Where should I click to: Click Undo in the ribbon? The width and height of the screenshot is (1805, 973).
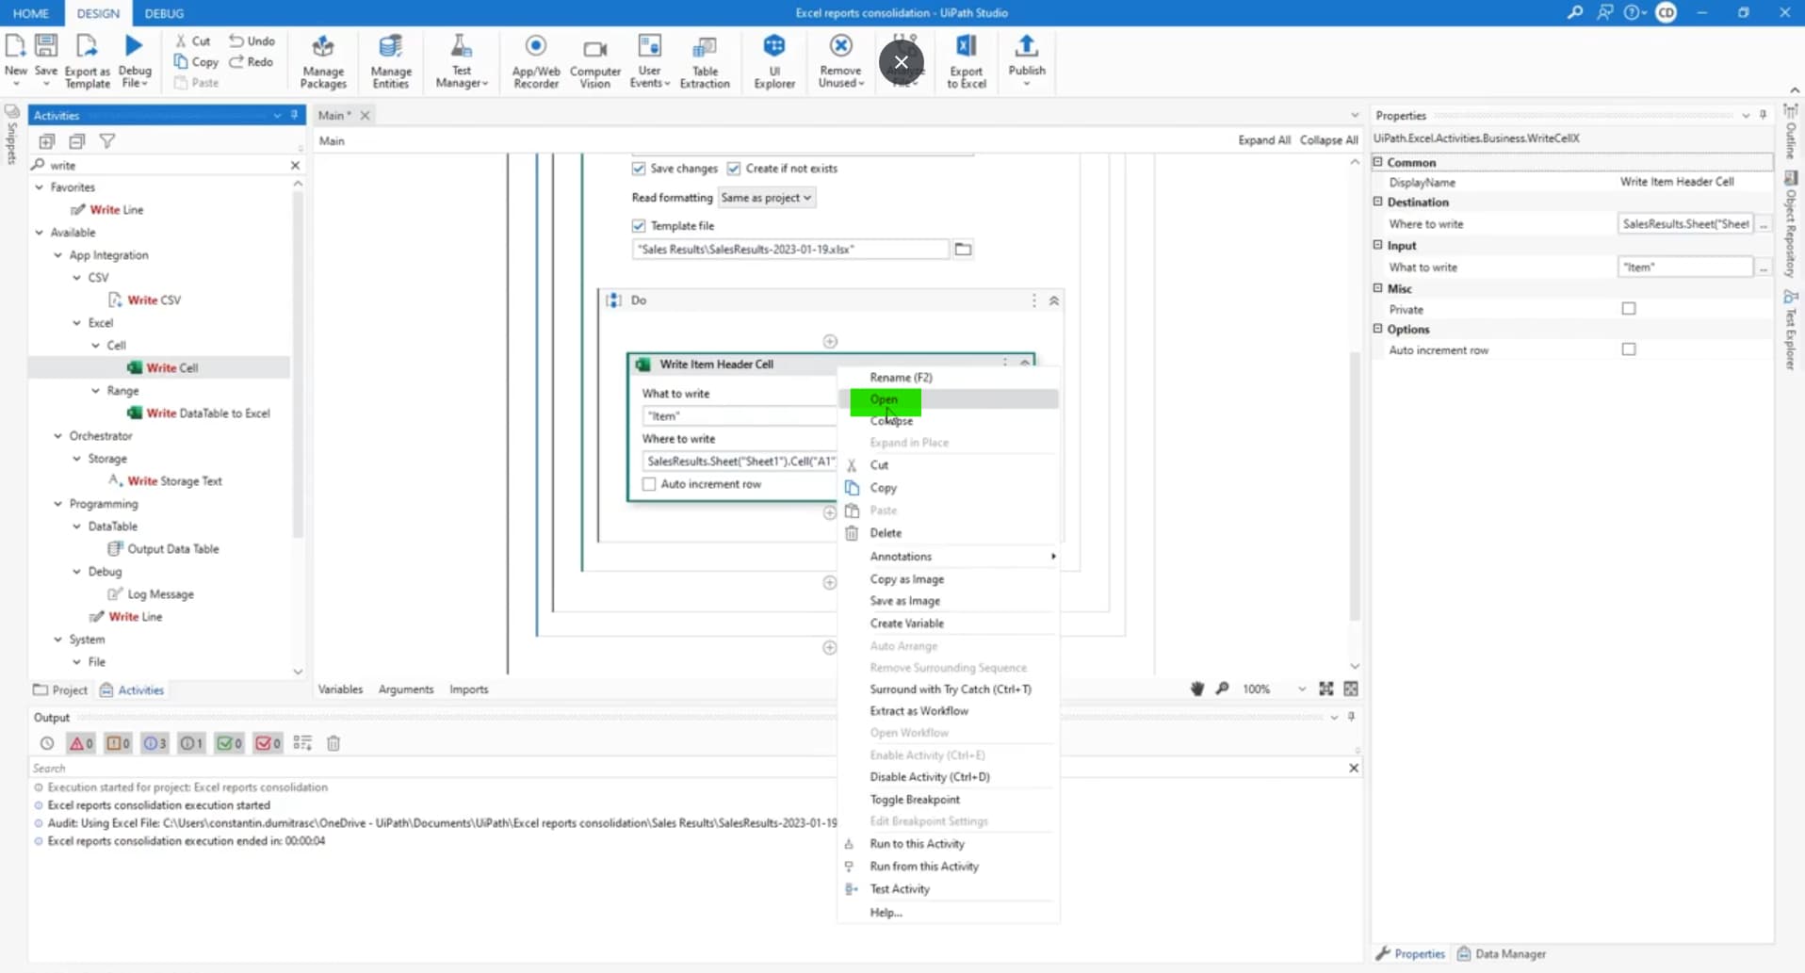[x=252, y=41]
